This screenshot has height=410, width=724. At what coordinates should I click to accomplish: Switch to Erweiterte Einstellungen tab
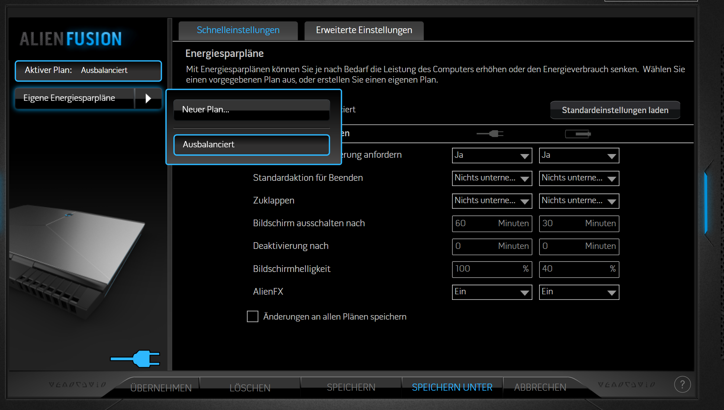pos(364,30)
